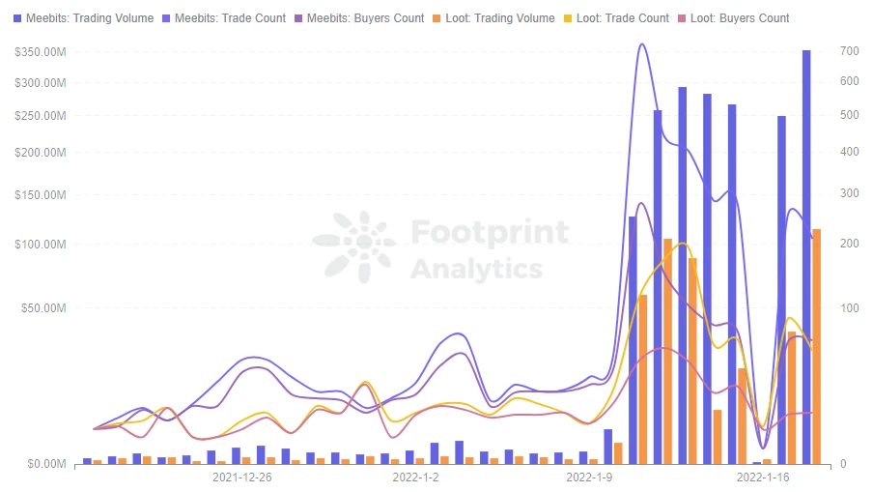Click the Meebits Trading Volume legend color square
The width and height of the screenshot is (873, 492).
pyautogui.click(x=17, y=18)
